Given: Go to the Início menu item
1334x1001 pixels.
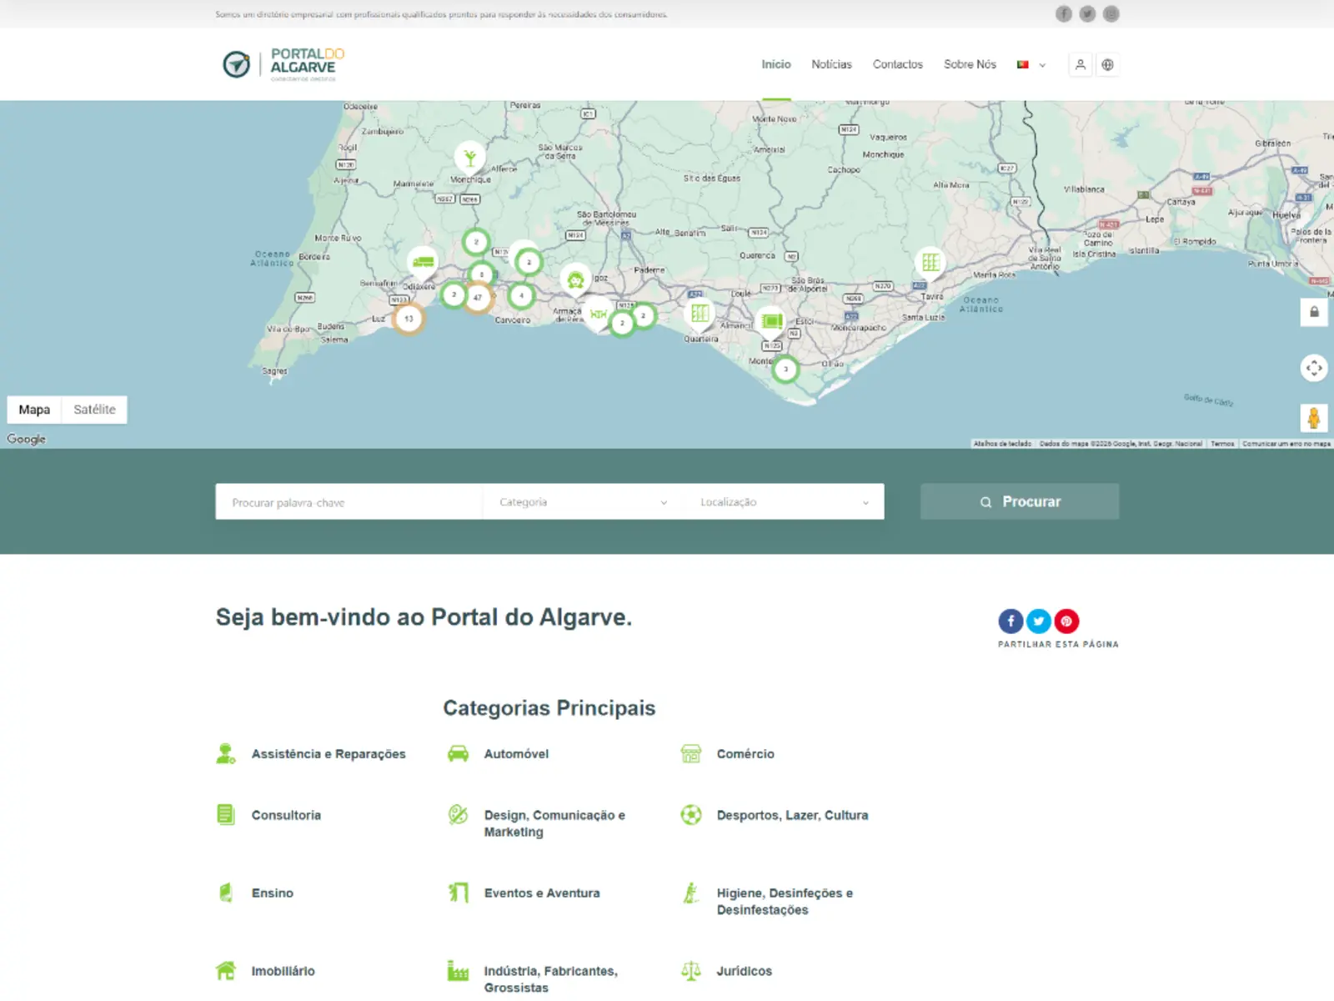Looking at the screenshot, I should (x=776, y=64).
